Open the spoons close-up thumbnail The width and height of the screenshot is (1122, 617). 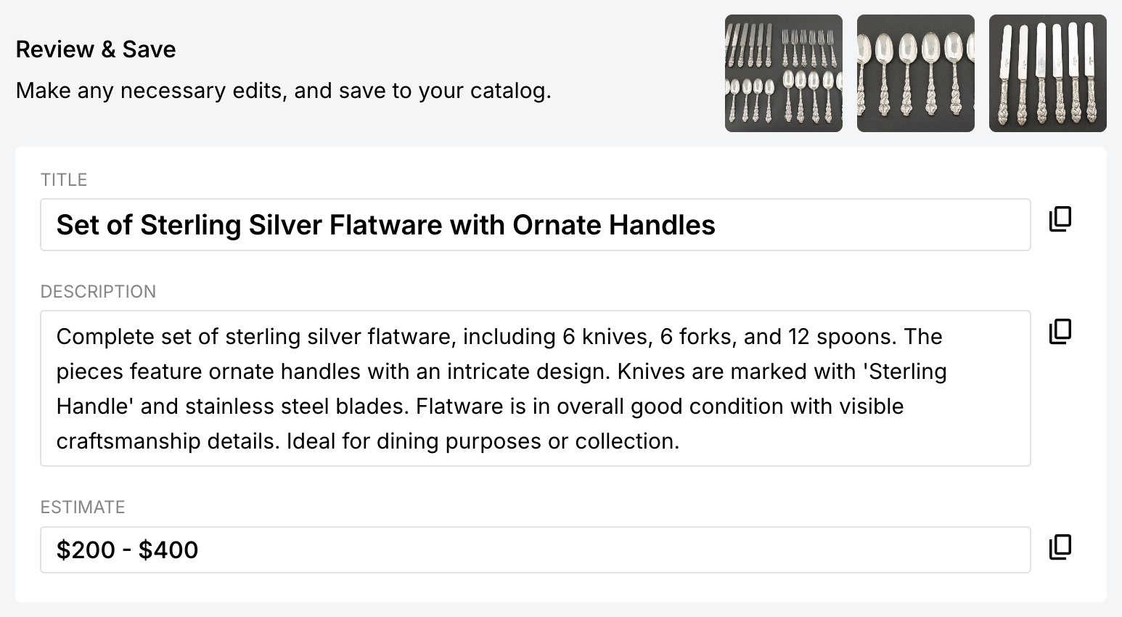(915, 73)
